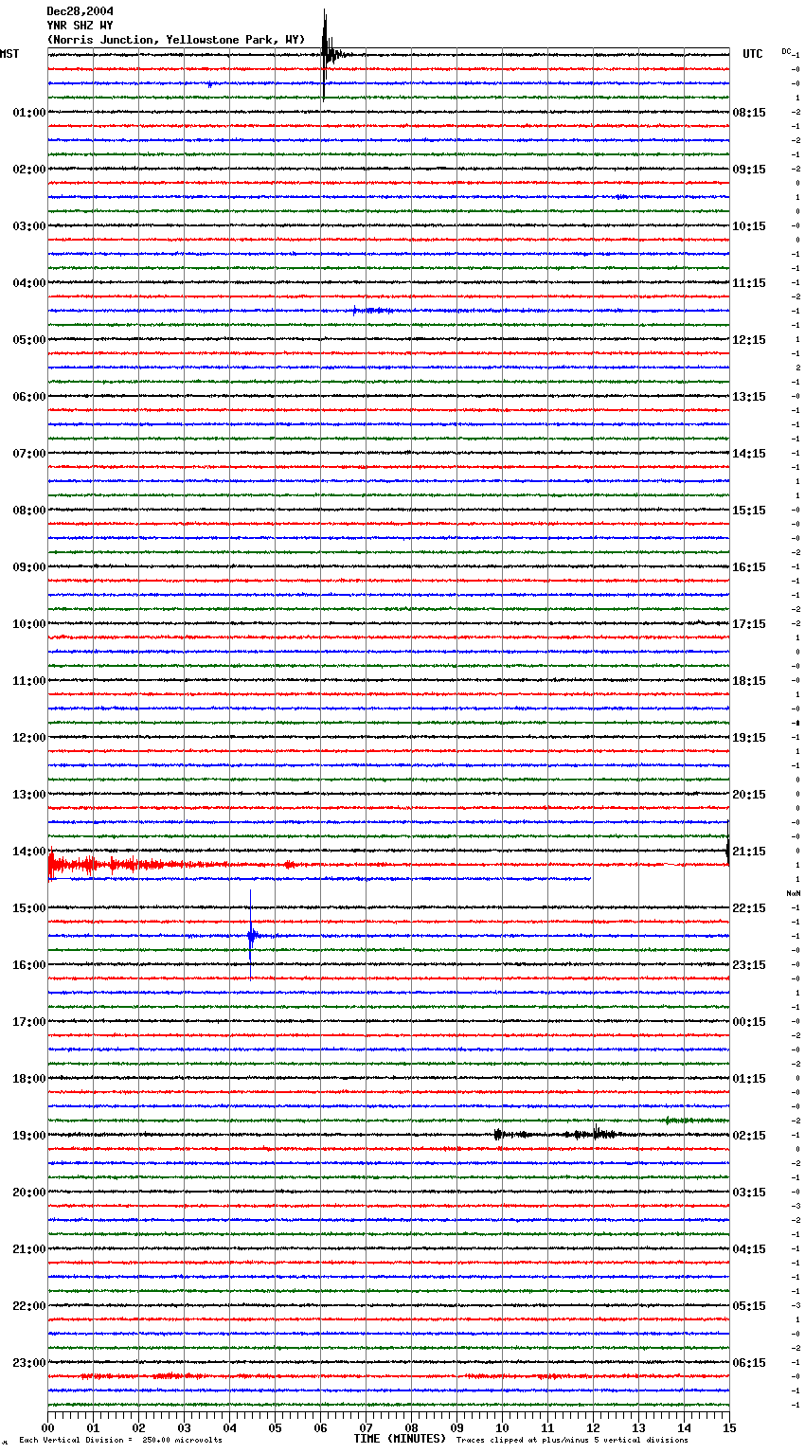805x1453 pixels.
Task: Click the 22:15 UTC time label
Action: (749, 908)
